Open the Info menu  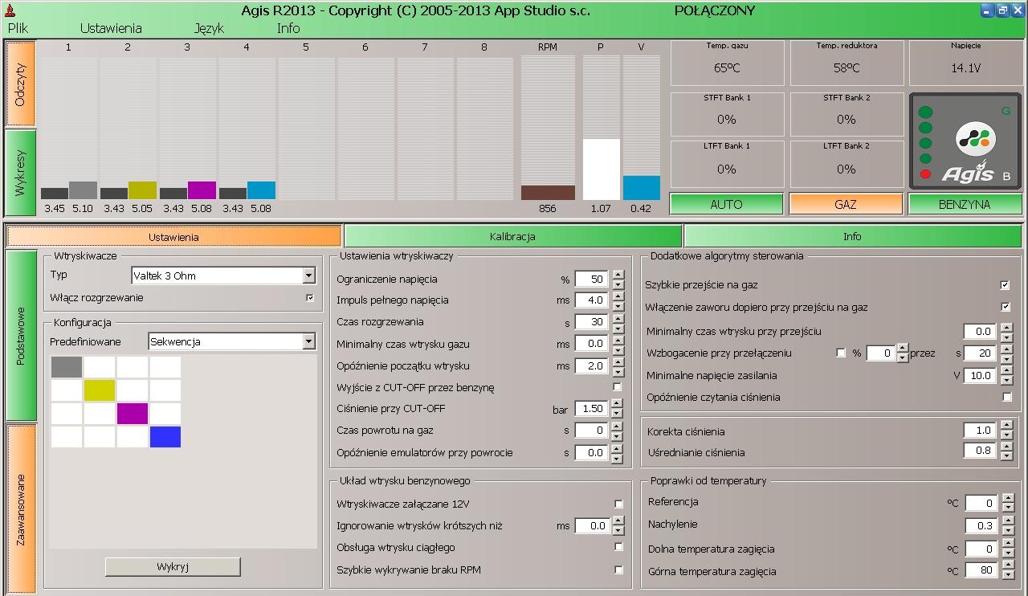tap(288, 28)
